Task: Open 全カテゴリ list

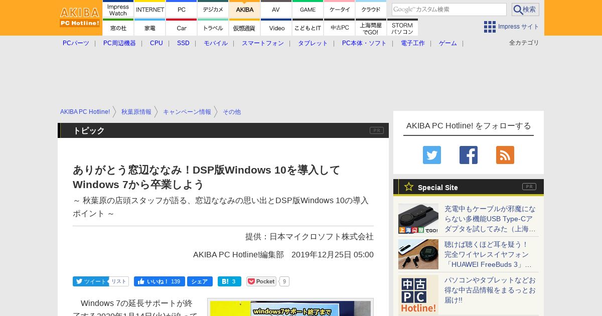Action: pos(524,43)
